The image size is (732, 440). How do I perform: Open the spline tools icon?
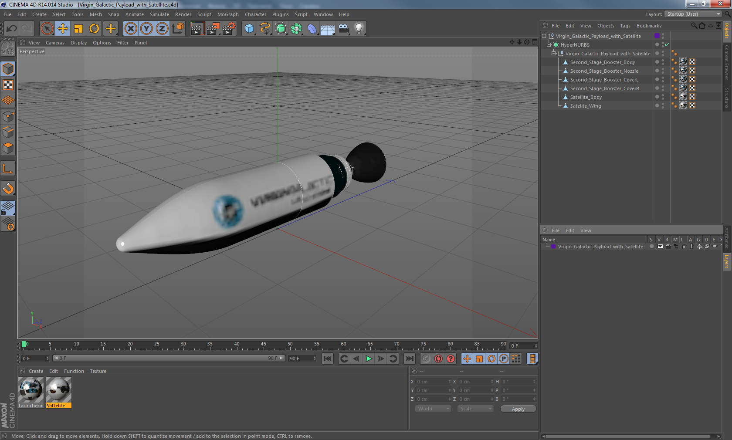click(265, 29)
